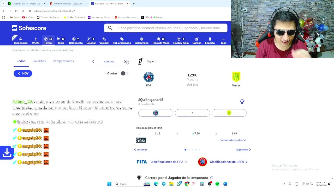The image size is (334, 188).
Task: Vote for PSG to win
Action: pyautogui.click(x=156, y=113)
